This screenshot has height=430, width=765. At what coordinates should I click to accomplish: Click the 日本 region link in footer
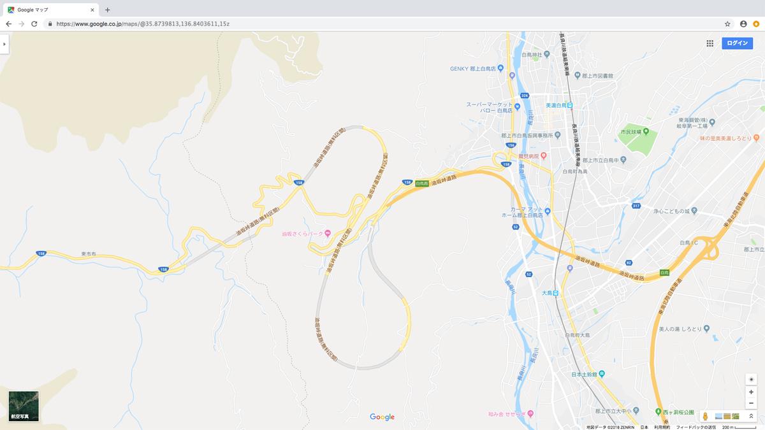(644, 427)
